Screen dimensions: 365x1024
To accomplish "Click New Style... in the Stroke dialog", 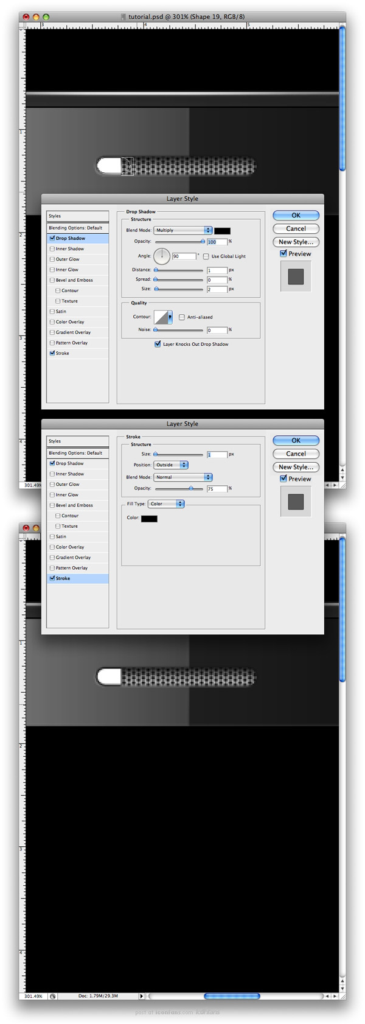I will (296, 468).
